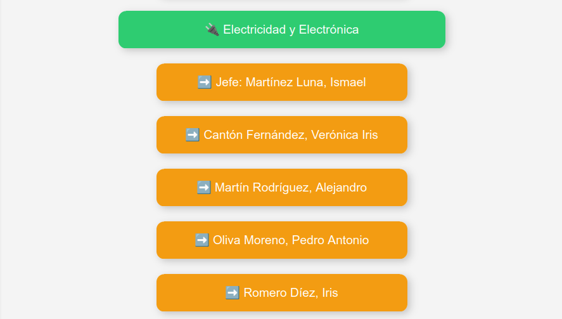Click the plug icon beside Electricidad y Electrónica
Viewport: 562px width, 319px height.
click(212, 29)
